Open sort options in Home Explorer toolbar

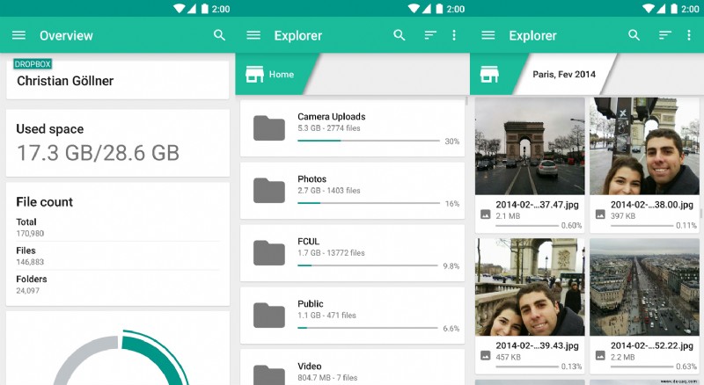430,35
